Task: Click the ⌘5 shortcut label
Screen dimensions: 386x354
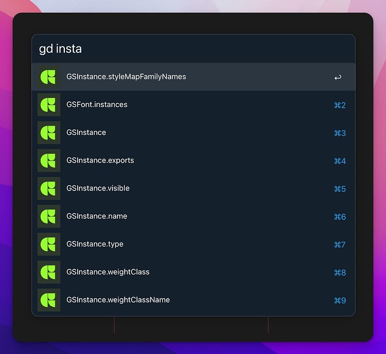Action: point(340,189)
